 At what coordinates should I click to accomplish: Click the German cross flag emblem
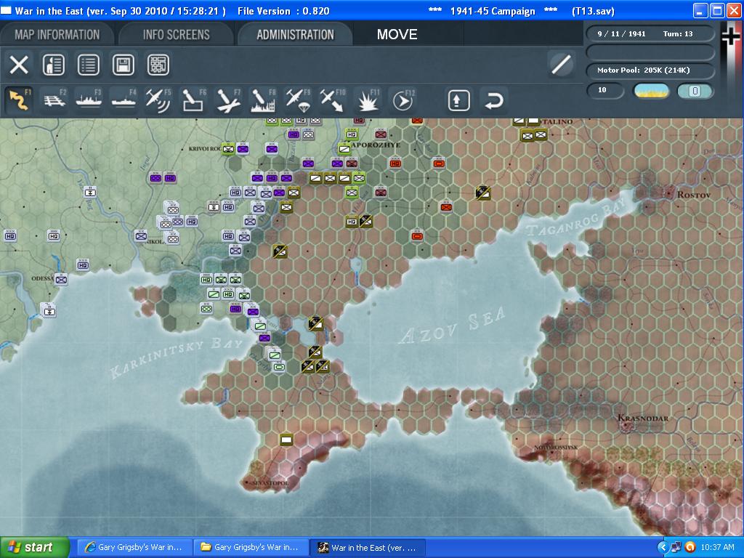click(730, 36)
